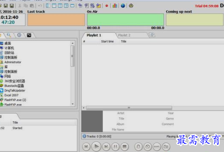Select the fifth compact layout icon
The image size is (224, 152).
pos(73,6)
